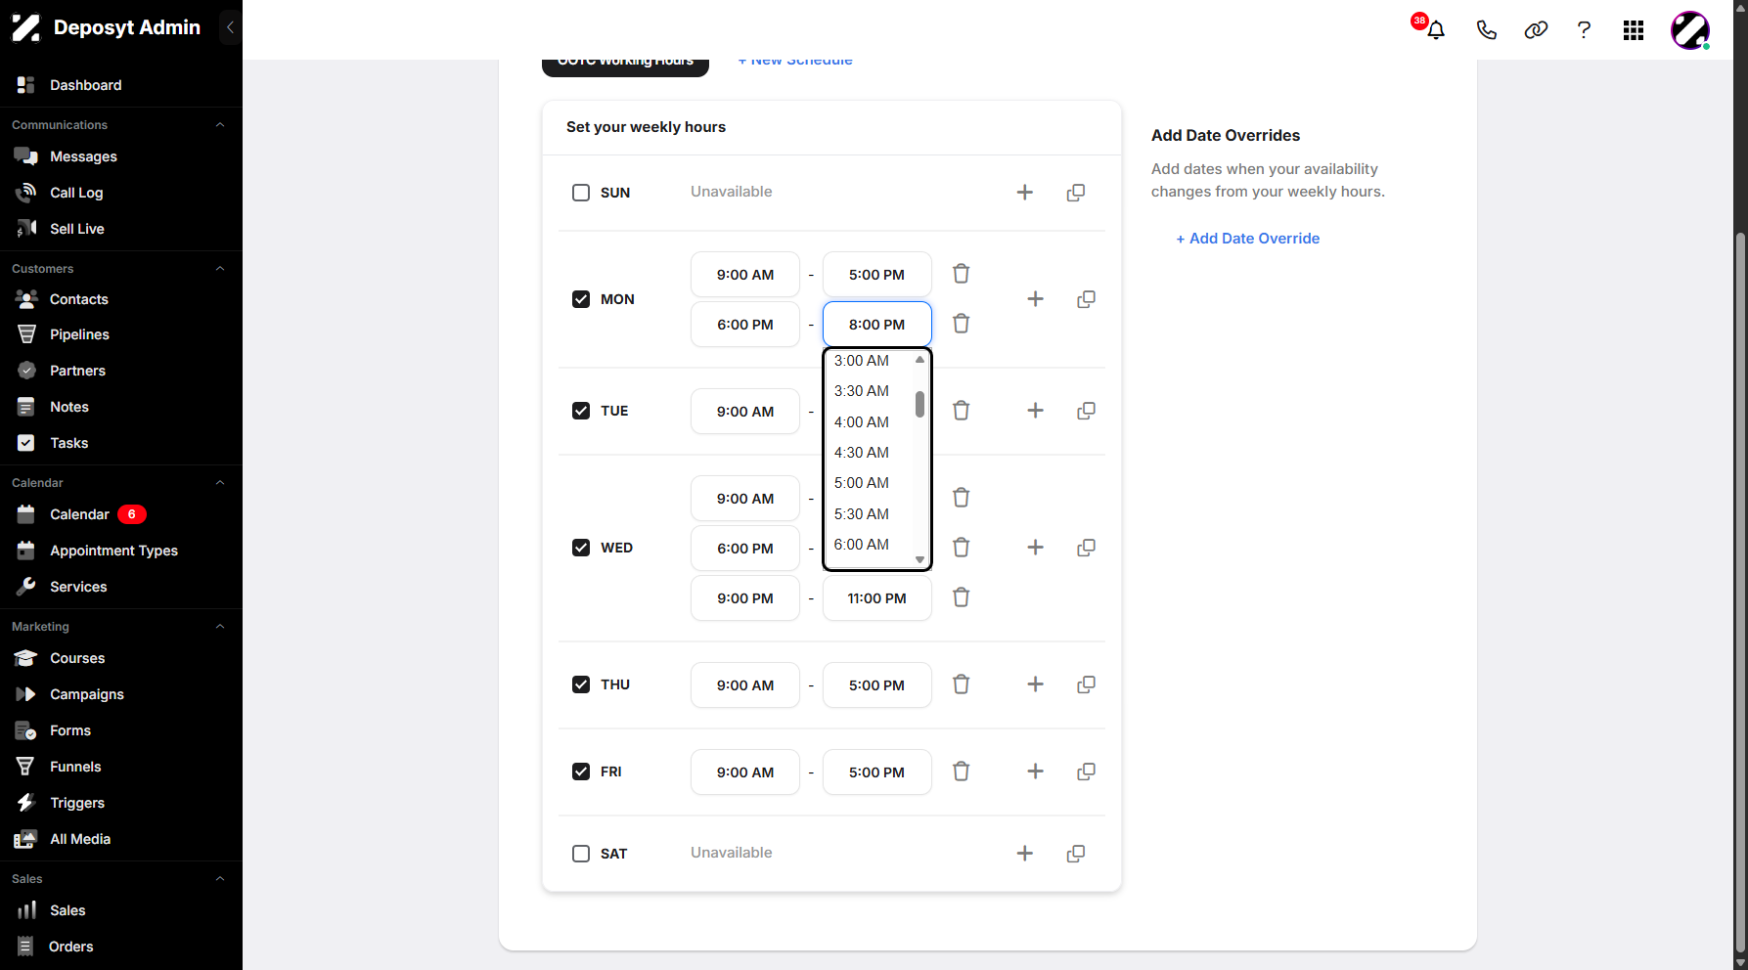This screenshot has height=970, width=1748.
Task: Enable Sunday availability checkbox
Action: click(581, 193)
